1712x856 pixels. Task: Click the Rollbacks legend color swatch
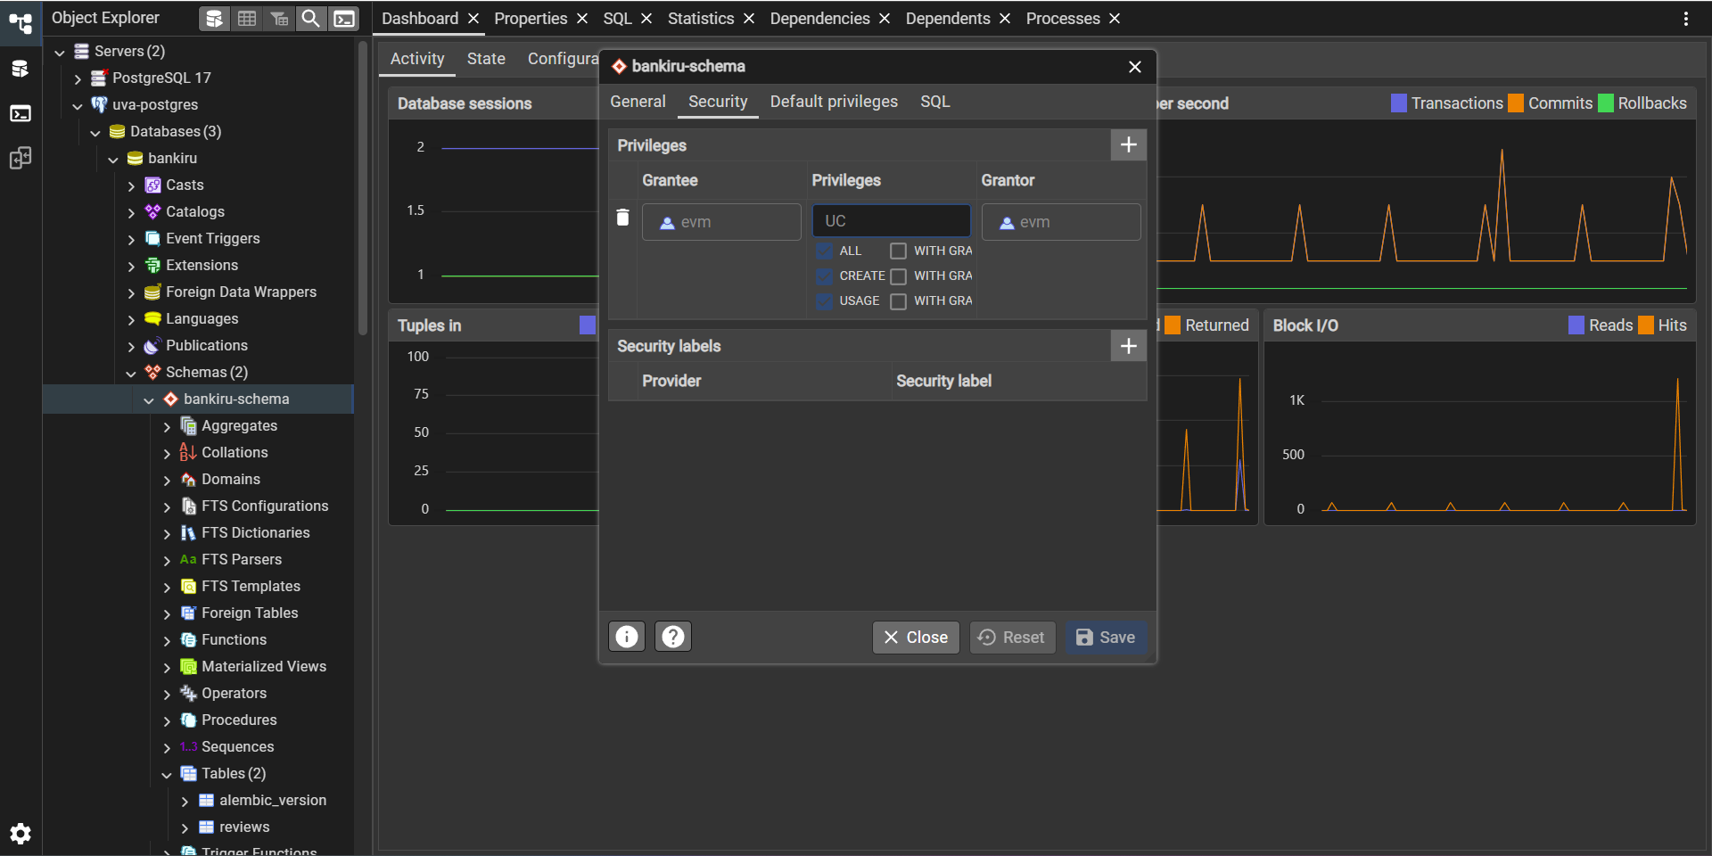pos(1605,103)
